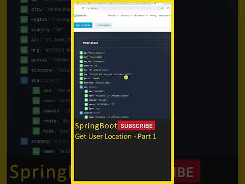
Task: Click the green icon beside name under asn
Action: [x=86, y=96]
